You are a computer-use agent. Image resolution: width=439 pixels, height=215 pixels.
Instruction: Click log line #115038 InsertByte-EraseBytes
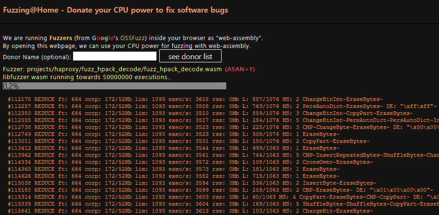[192, 183]
